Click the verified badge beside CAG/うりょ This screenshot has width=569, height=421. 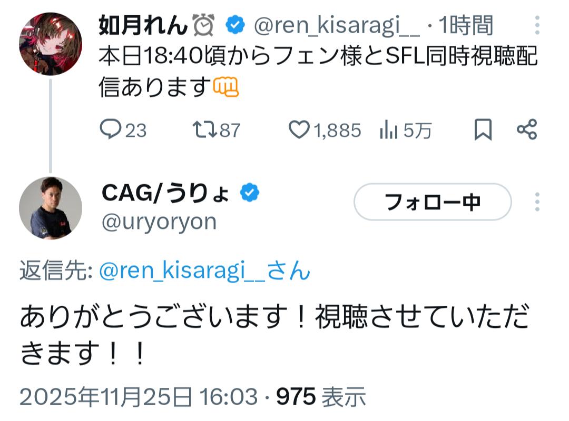(249, 194)
